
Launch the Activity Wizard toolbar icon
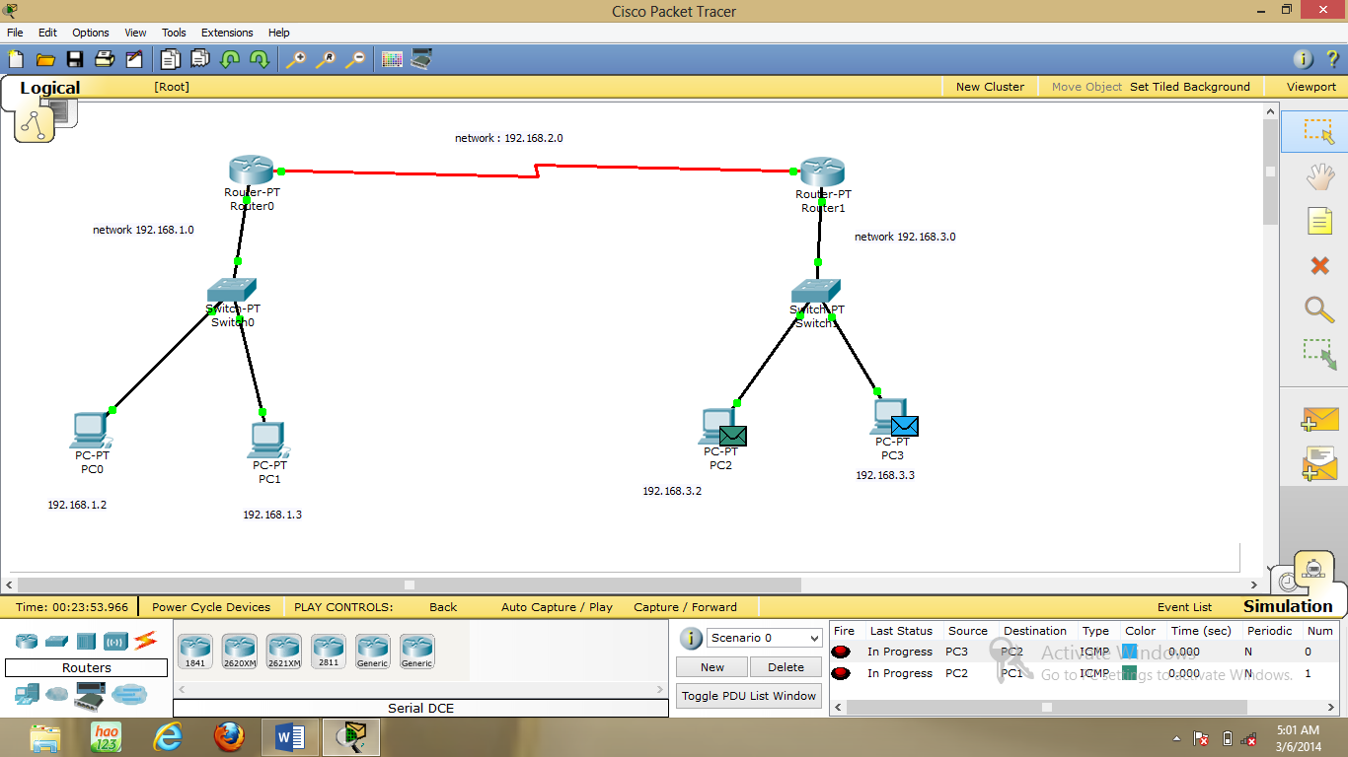click(134, 59)
